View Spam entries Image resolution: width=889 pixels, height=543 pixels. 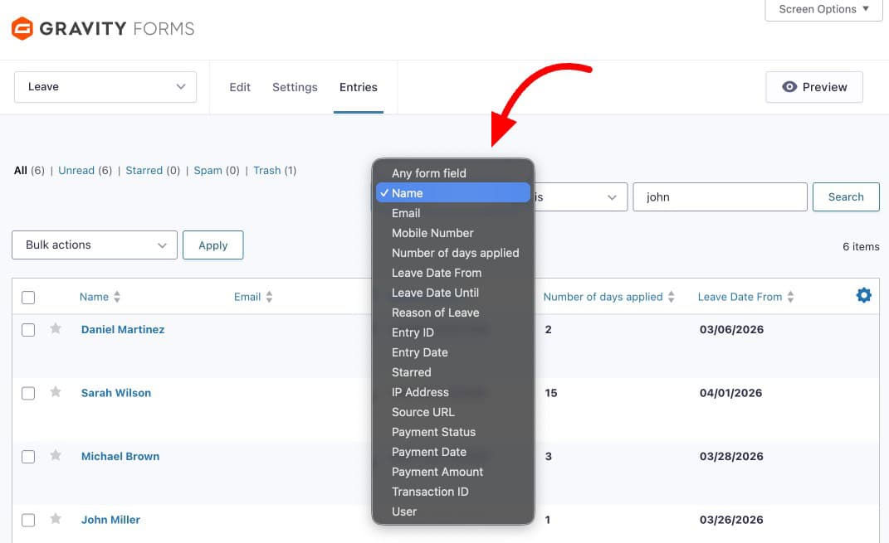[208, 171]
